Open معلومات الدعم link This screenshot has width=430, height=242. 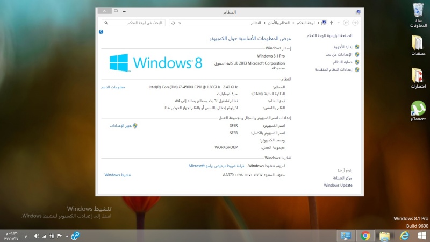click(113, 87)
